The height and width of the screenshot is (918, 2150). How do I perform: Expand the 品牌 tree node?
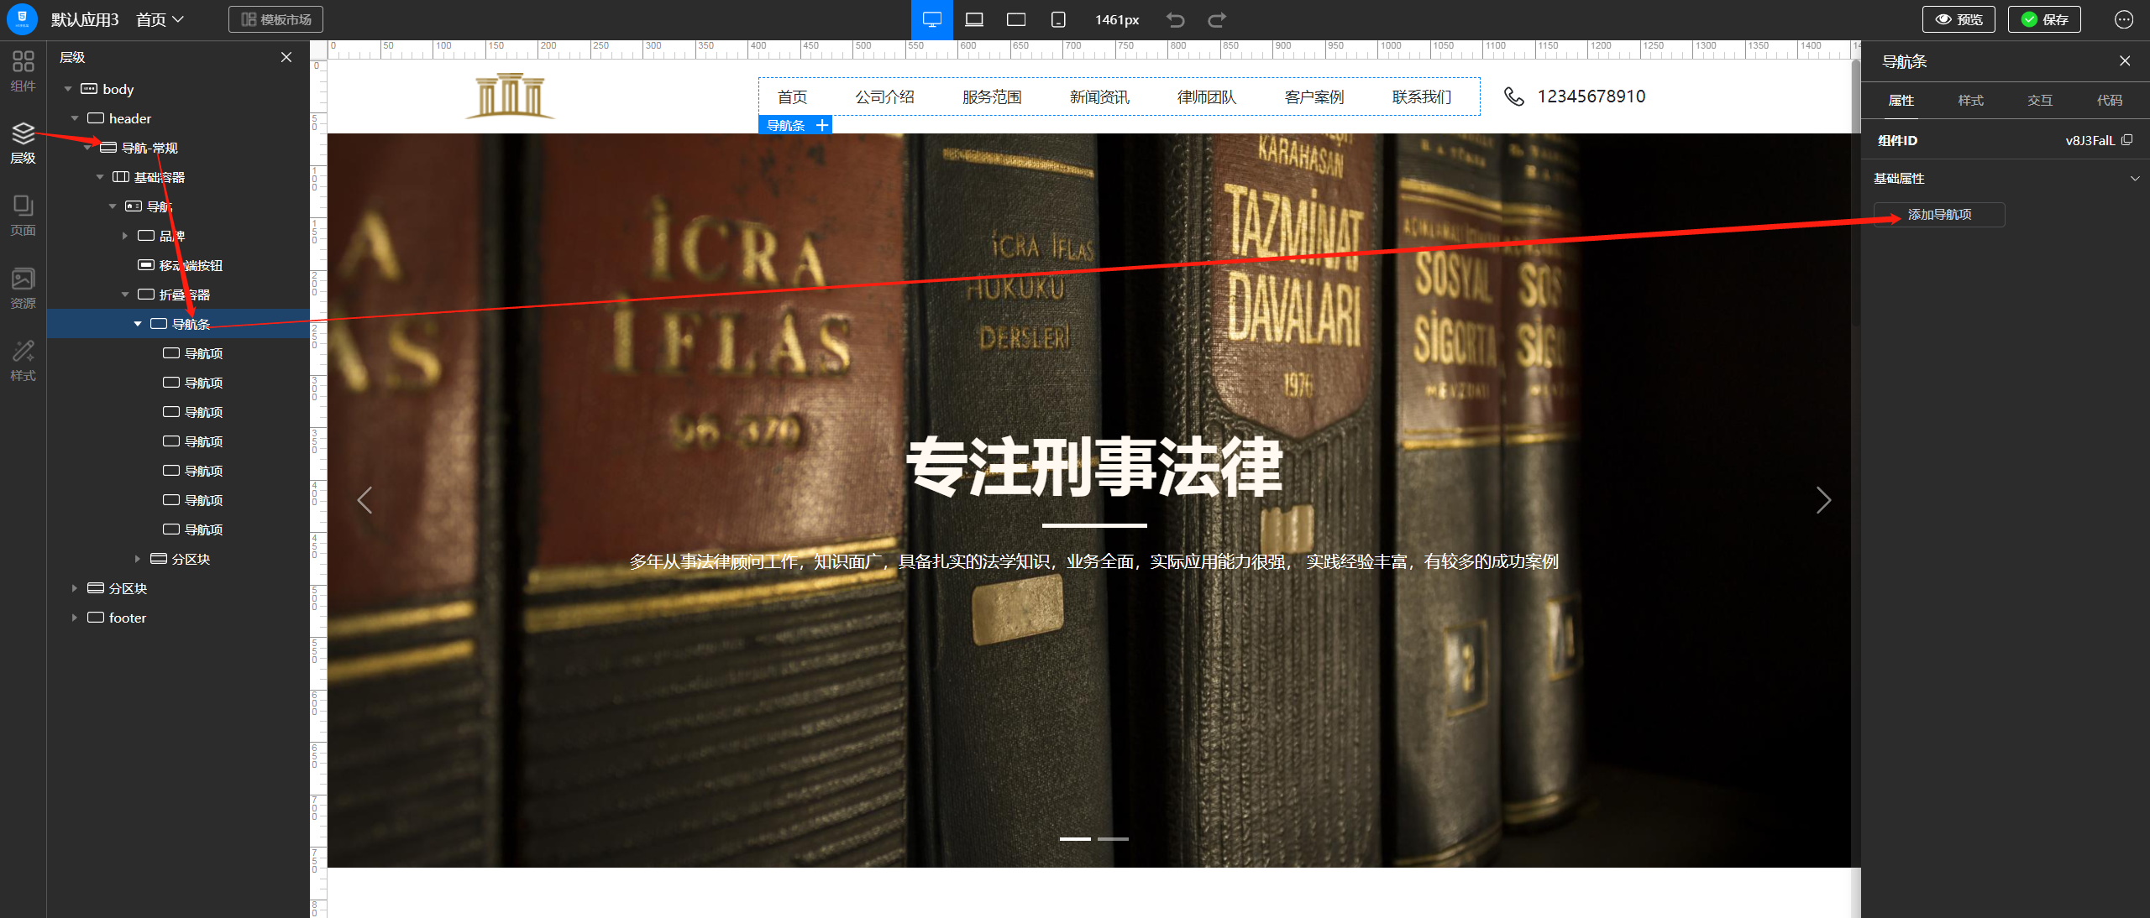pyautogui.click(x=125, y=236)
